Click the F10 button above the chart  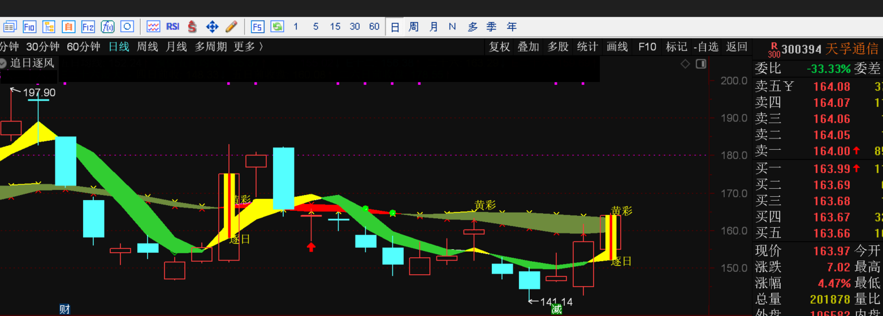(x=647, y=47)
